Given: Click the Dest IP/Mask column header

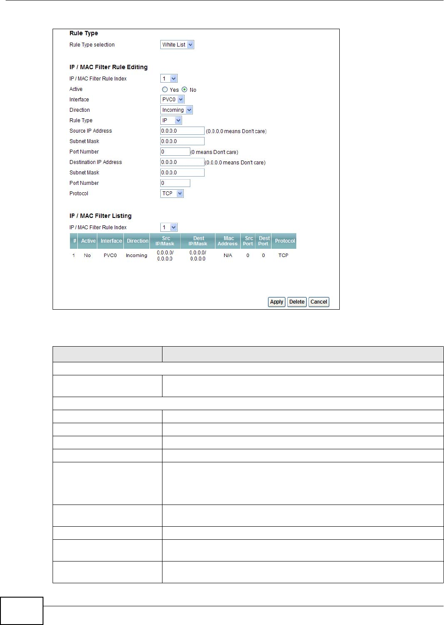Looking at the screenshot, I should tap(198, 241).
